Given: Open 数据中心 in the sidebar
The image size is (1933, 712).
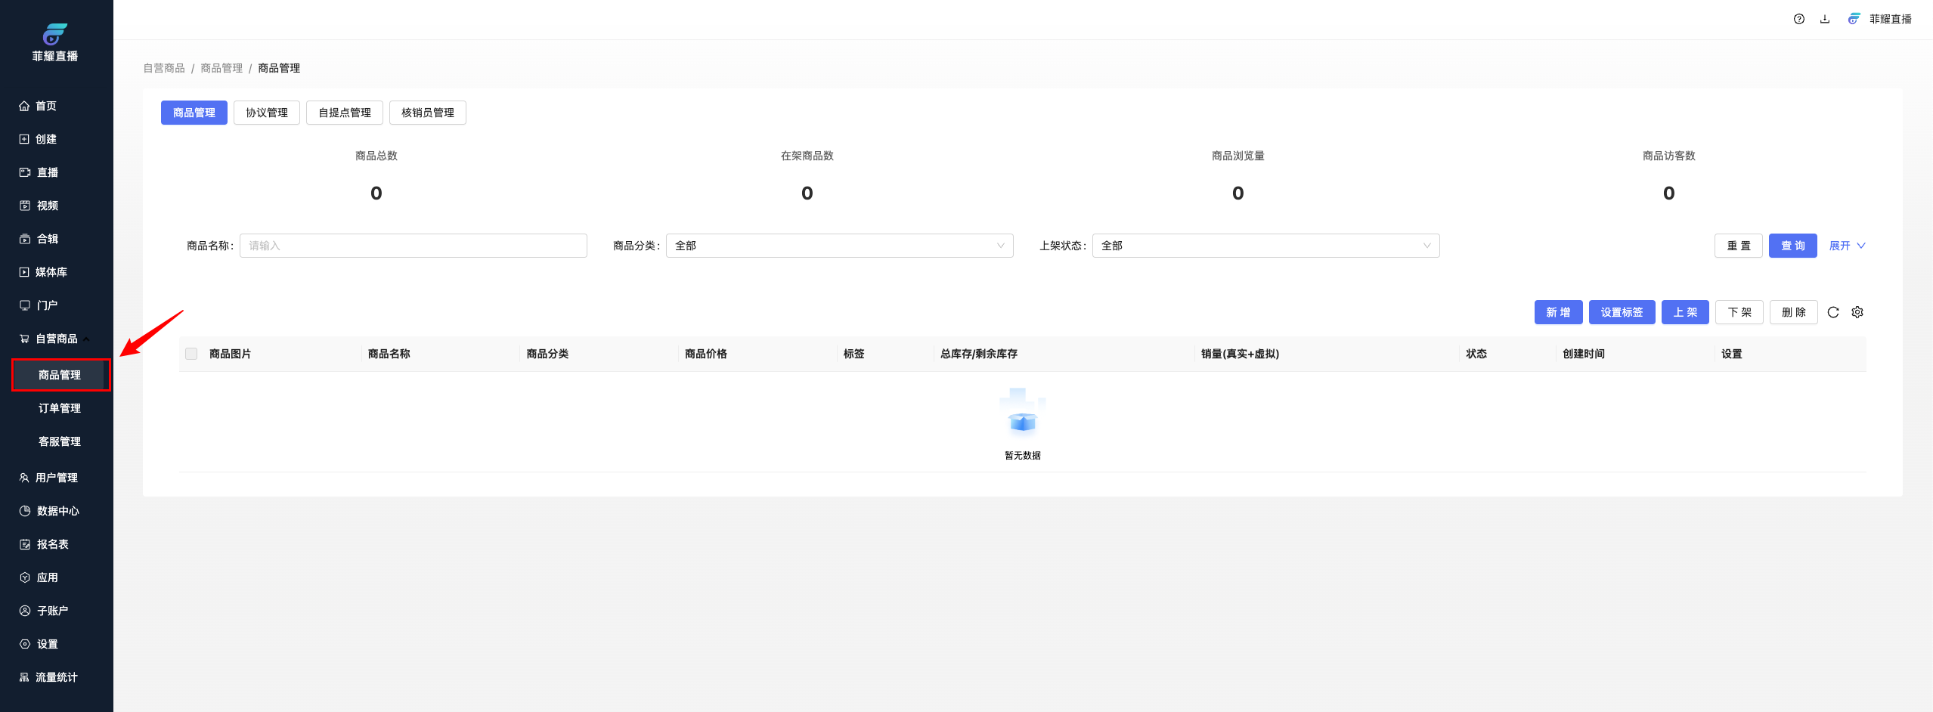Looking at the screenshot, I should click(57, 511).
